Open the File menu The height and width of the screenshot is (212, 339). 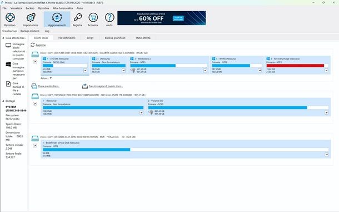click(4, 8)
